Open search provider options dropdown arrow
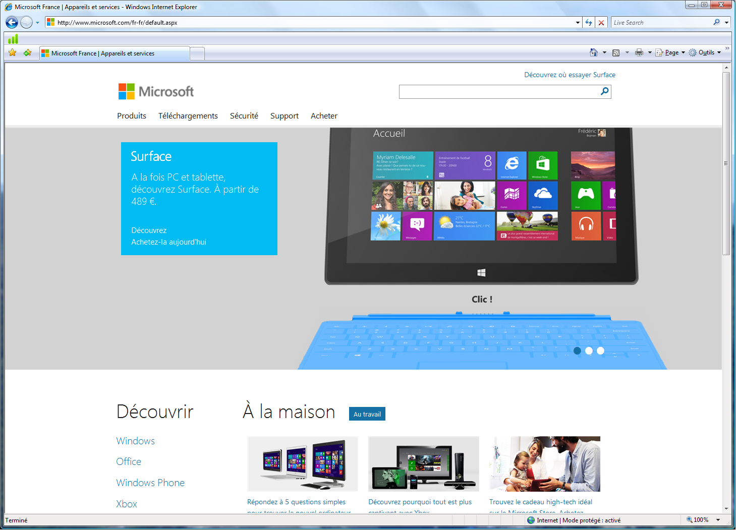736x530 pixels. click(726, 23)
